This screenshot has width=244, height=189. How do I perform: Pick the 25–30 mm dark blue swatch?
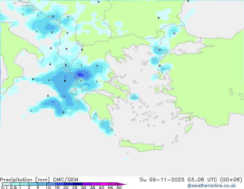78,184
